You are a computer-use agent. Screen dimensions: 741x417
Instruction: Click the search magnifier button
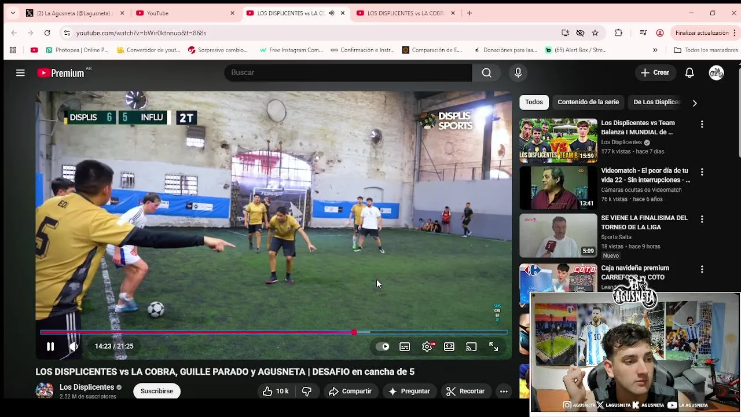(x=487, y=72)
